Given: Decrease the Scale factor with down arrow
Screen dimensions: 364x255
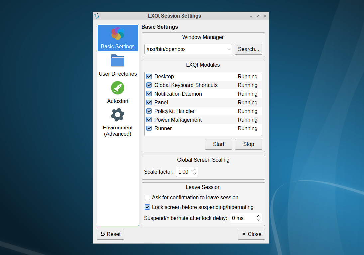Looking at the screenshot, I should [x=195, y=174].
